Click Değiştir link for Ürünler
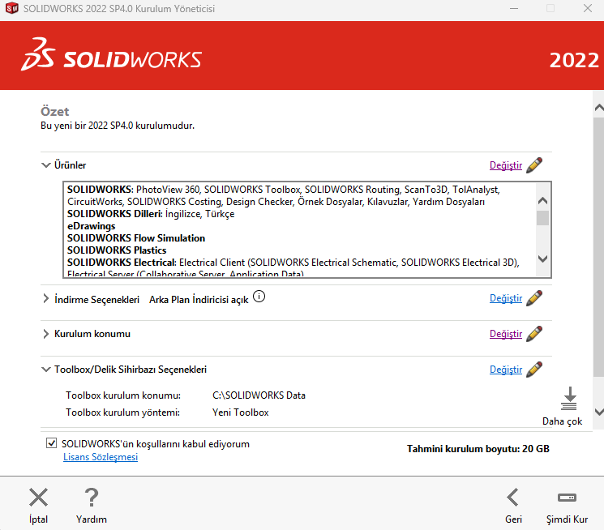This screenshot has height=530, width=604. coord(506,165)
